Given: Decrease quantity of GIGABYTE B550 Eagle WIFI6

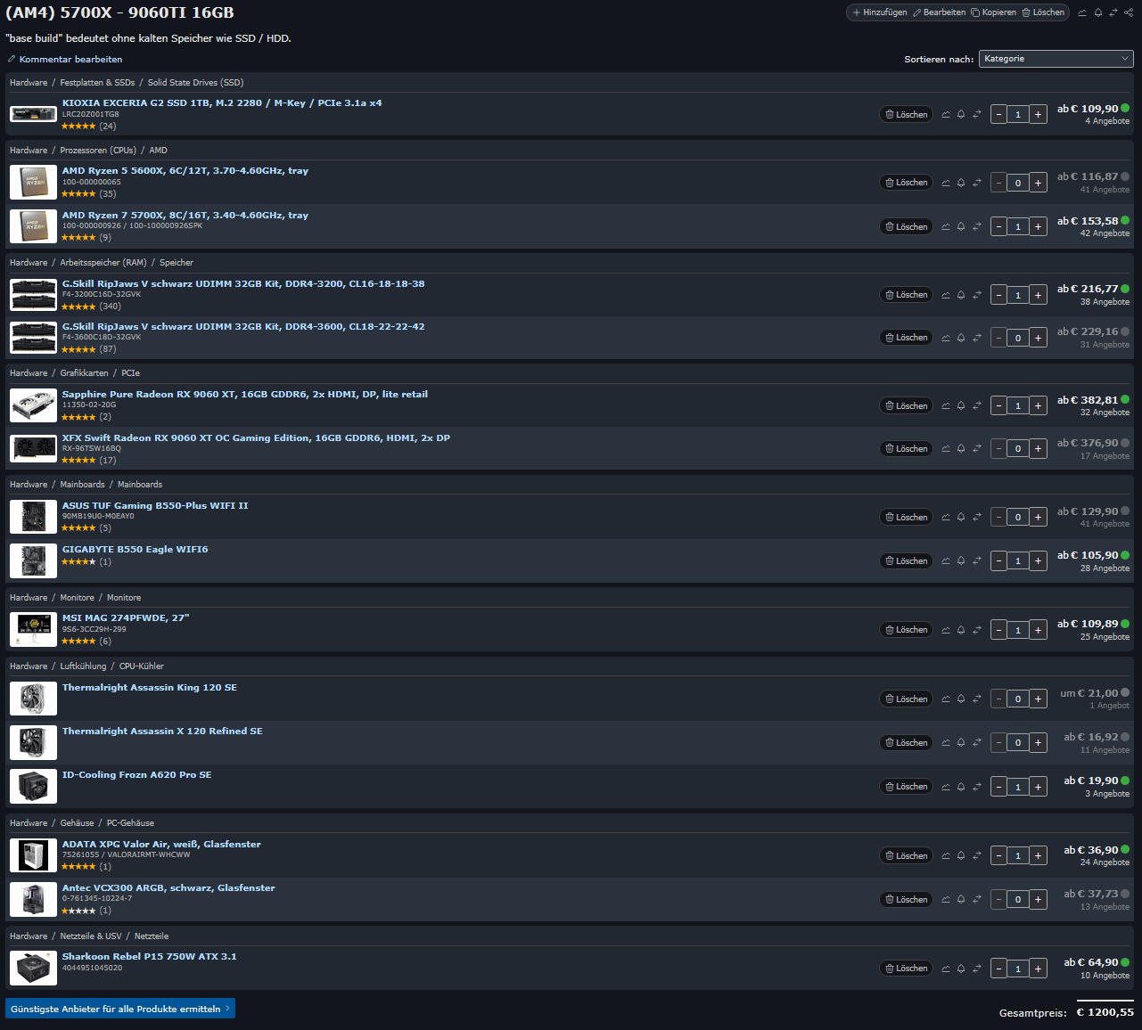Looking at the screenshot, I should pyautogui.click(x=998, y=561).
